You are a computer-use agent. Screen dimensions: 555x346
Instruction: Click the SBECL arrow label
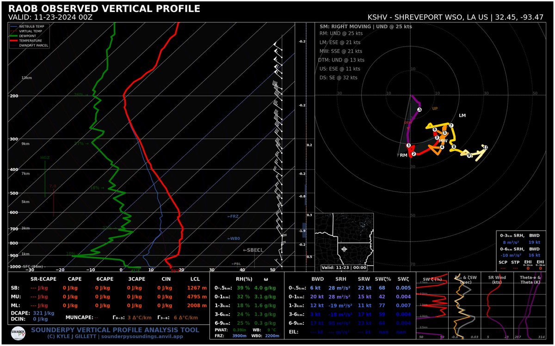[x=253, y=250]
